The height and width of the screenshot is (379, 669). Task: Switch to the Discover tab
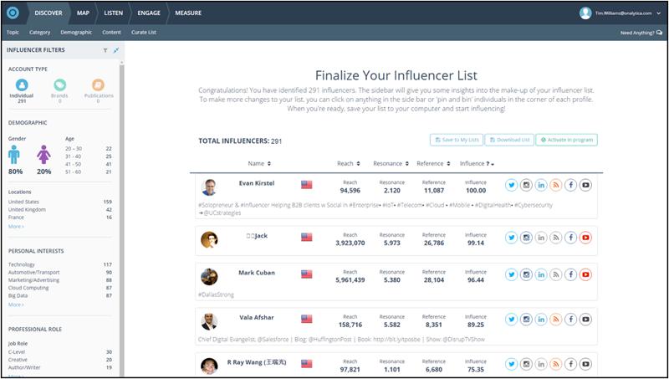coord(49,13)
